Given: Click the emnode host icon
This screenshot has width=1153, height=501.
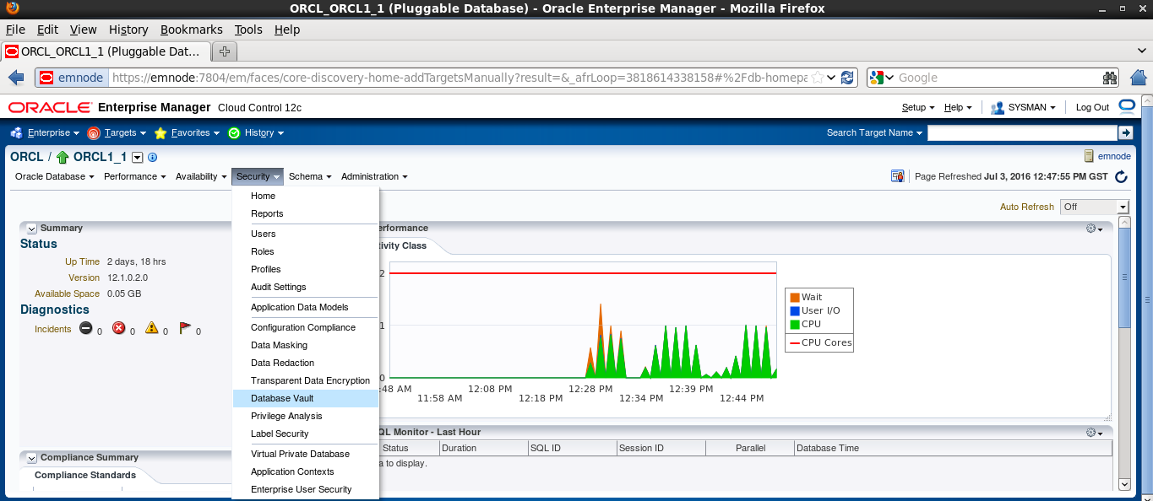Looking at the screenshot, I should click(1089, 156).
